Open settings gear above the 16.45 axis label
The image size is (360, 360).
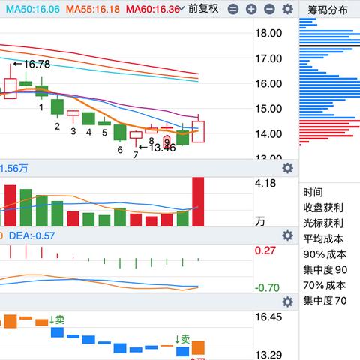(x=287, y=301)
